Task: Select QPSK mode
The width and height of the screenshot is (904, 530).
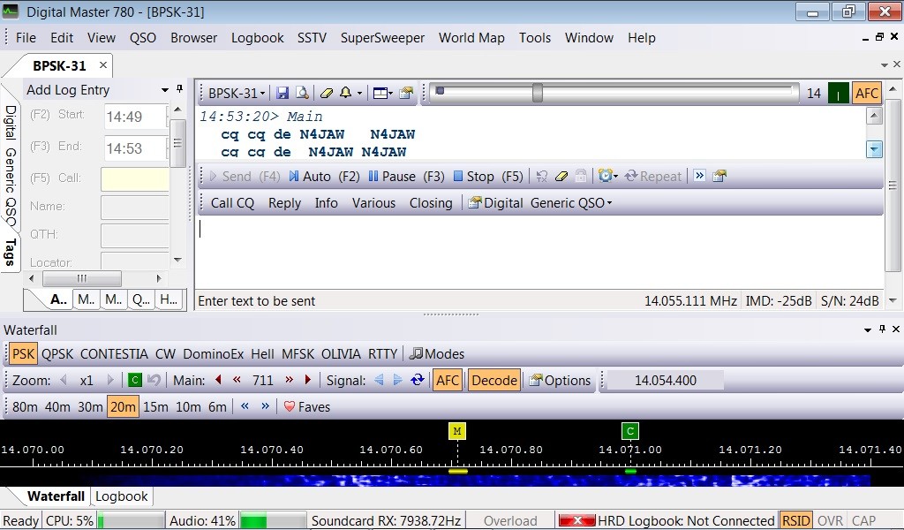Action: [x=57, y=353]
